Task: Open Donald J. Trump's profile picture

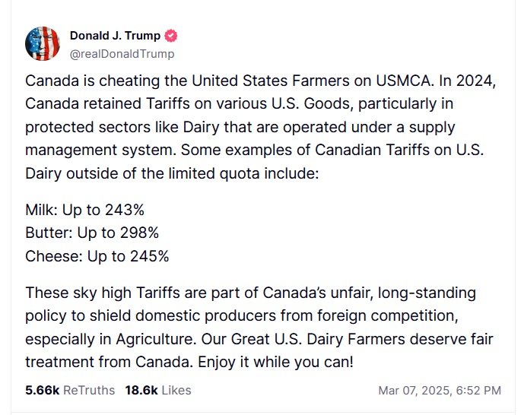Action: [42, 44]
